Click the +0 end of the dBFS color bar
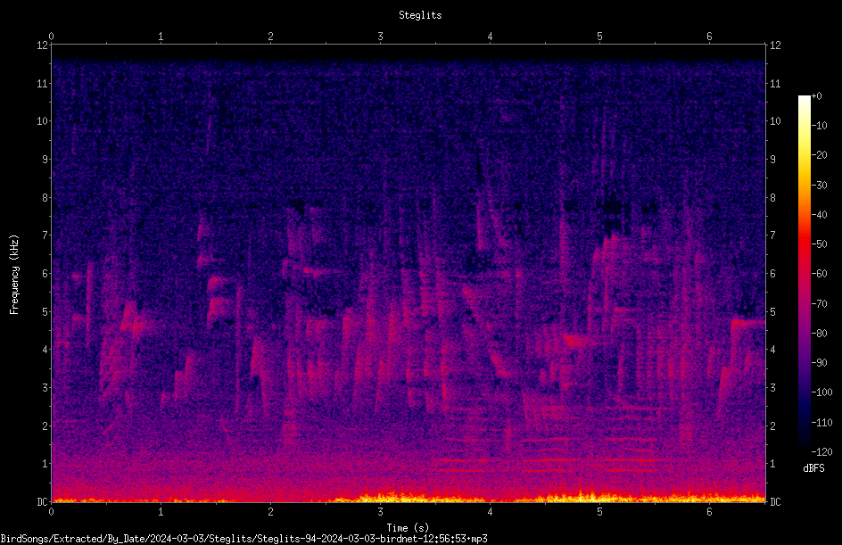The height and width of the screenshot is (545, 842). [x=805, y=97]
